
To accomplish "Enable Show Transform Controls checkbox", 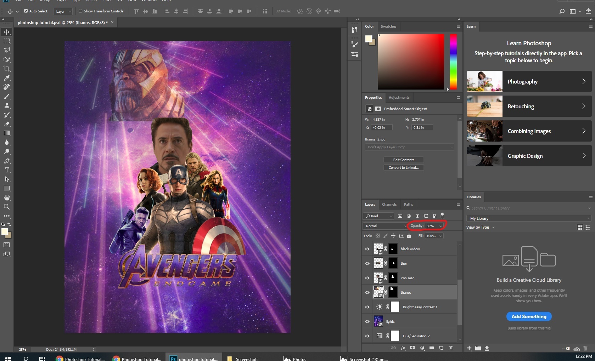I will (80, 11).
